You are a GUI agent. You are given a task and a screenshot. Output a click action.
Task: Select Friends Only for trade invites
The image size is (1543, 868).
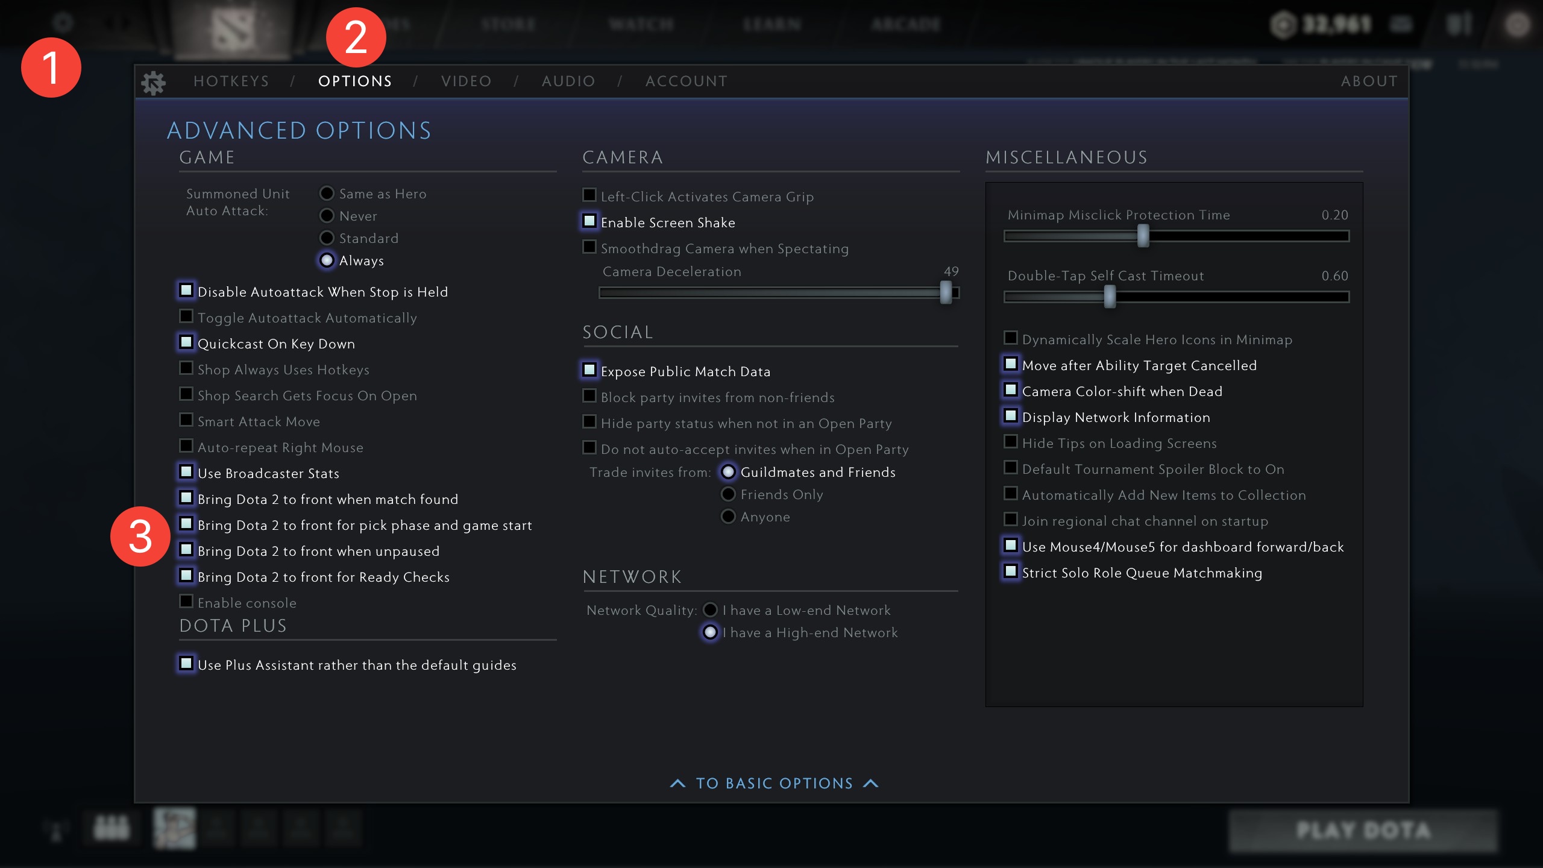[728, 494]
